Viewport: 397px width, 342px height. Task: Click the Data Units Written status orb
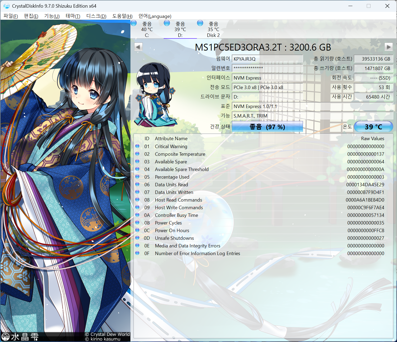[137, 192]
